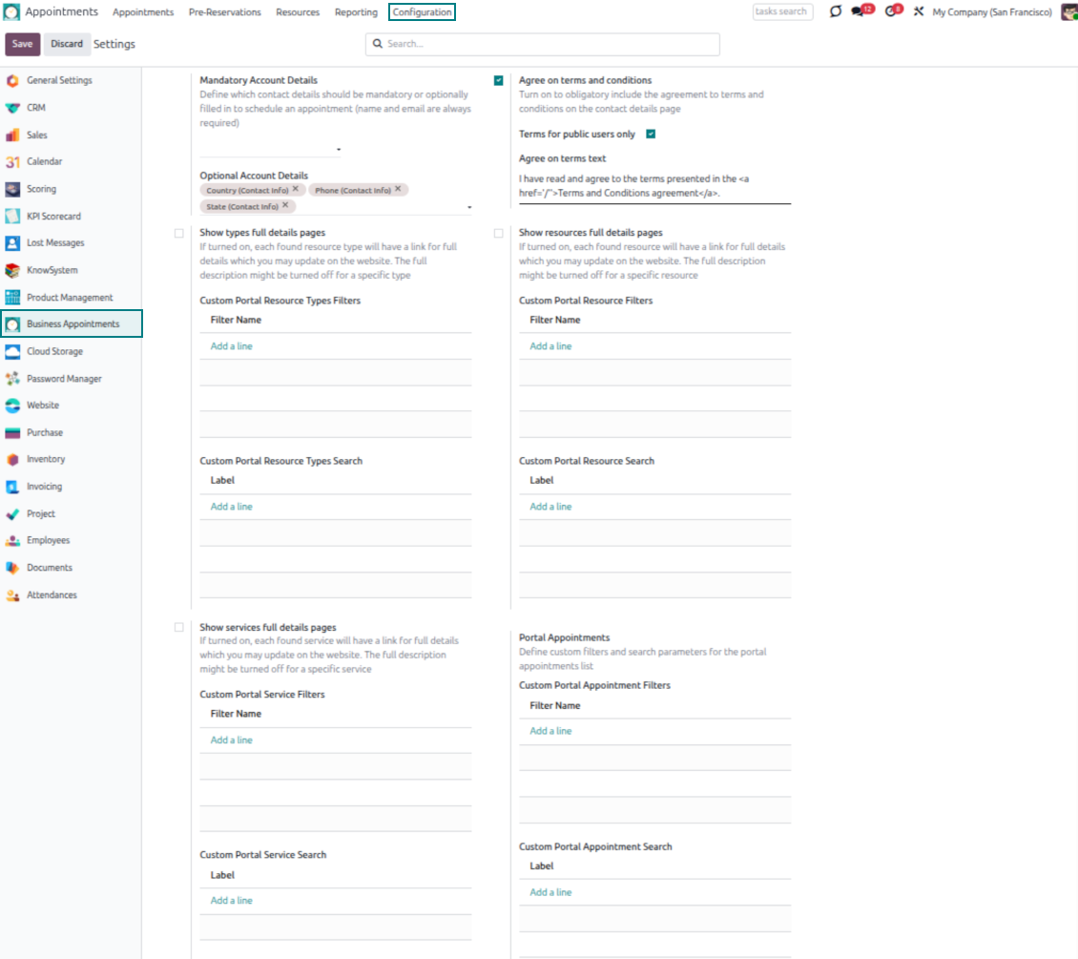
Task: Expand the Mandatory Account Details dropdown
Action: [339, 150]
